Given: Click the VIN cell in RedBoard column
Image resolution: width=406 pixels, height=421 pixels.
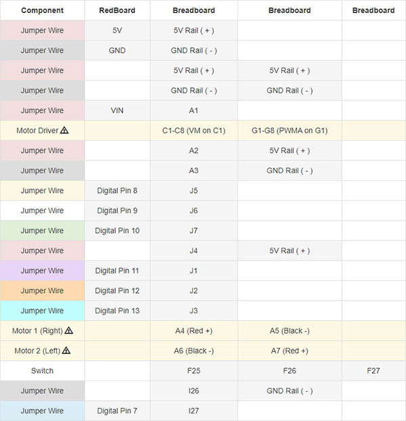Looking at the screenshot, I should pyautogui.click(x=117, y=110).
